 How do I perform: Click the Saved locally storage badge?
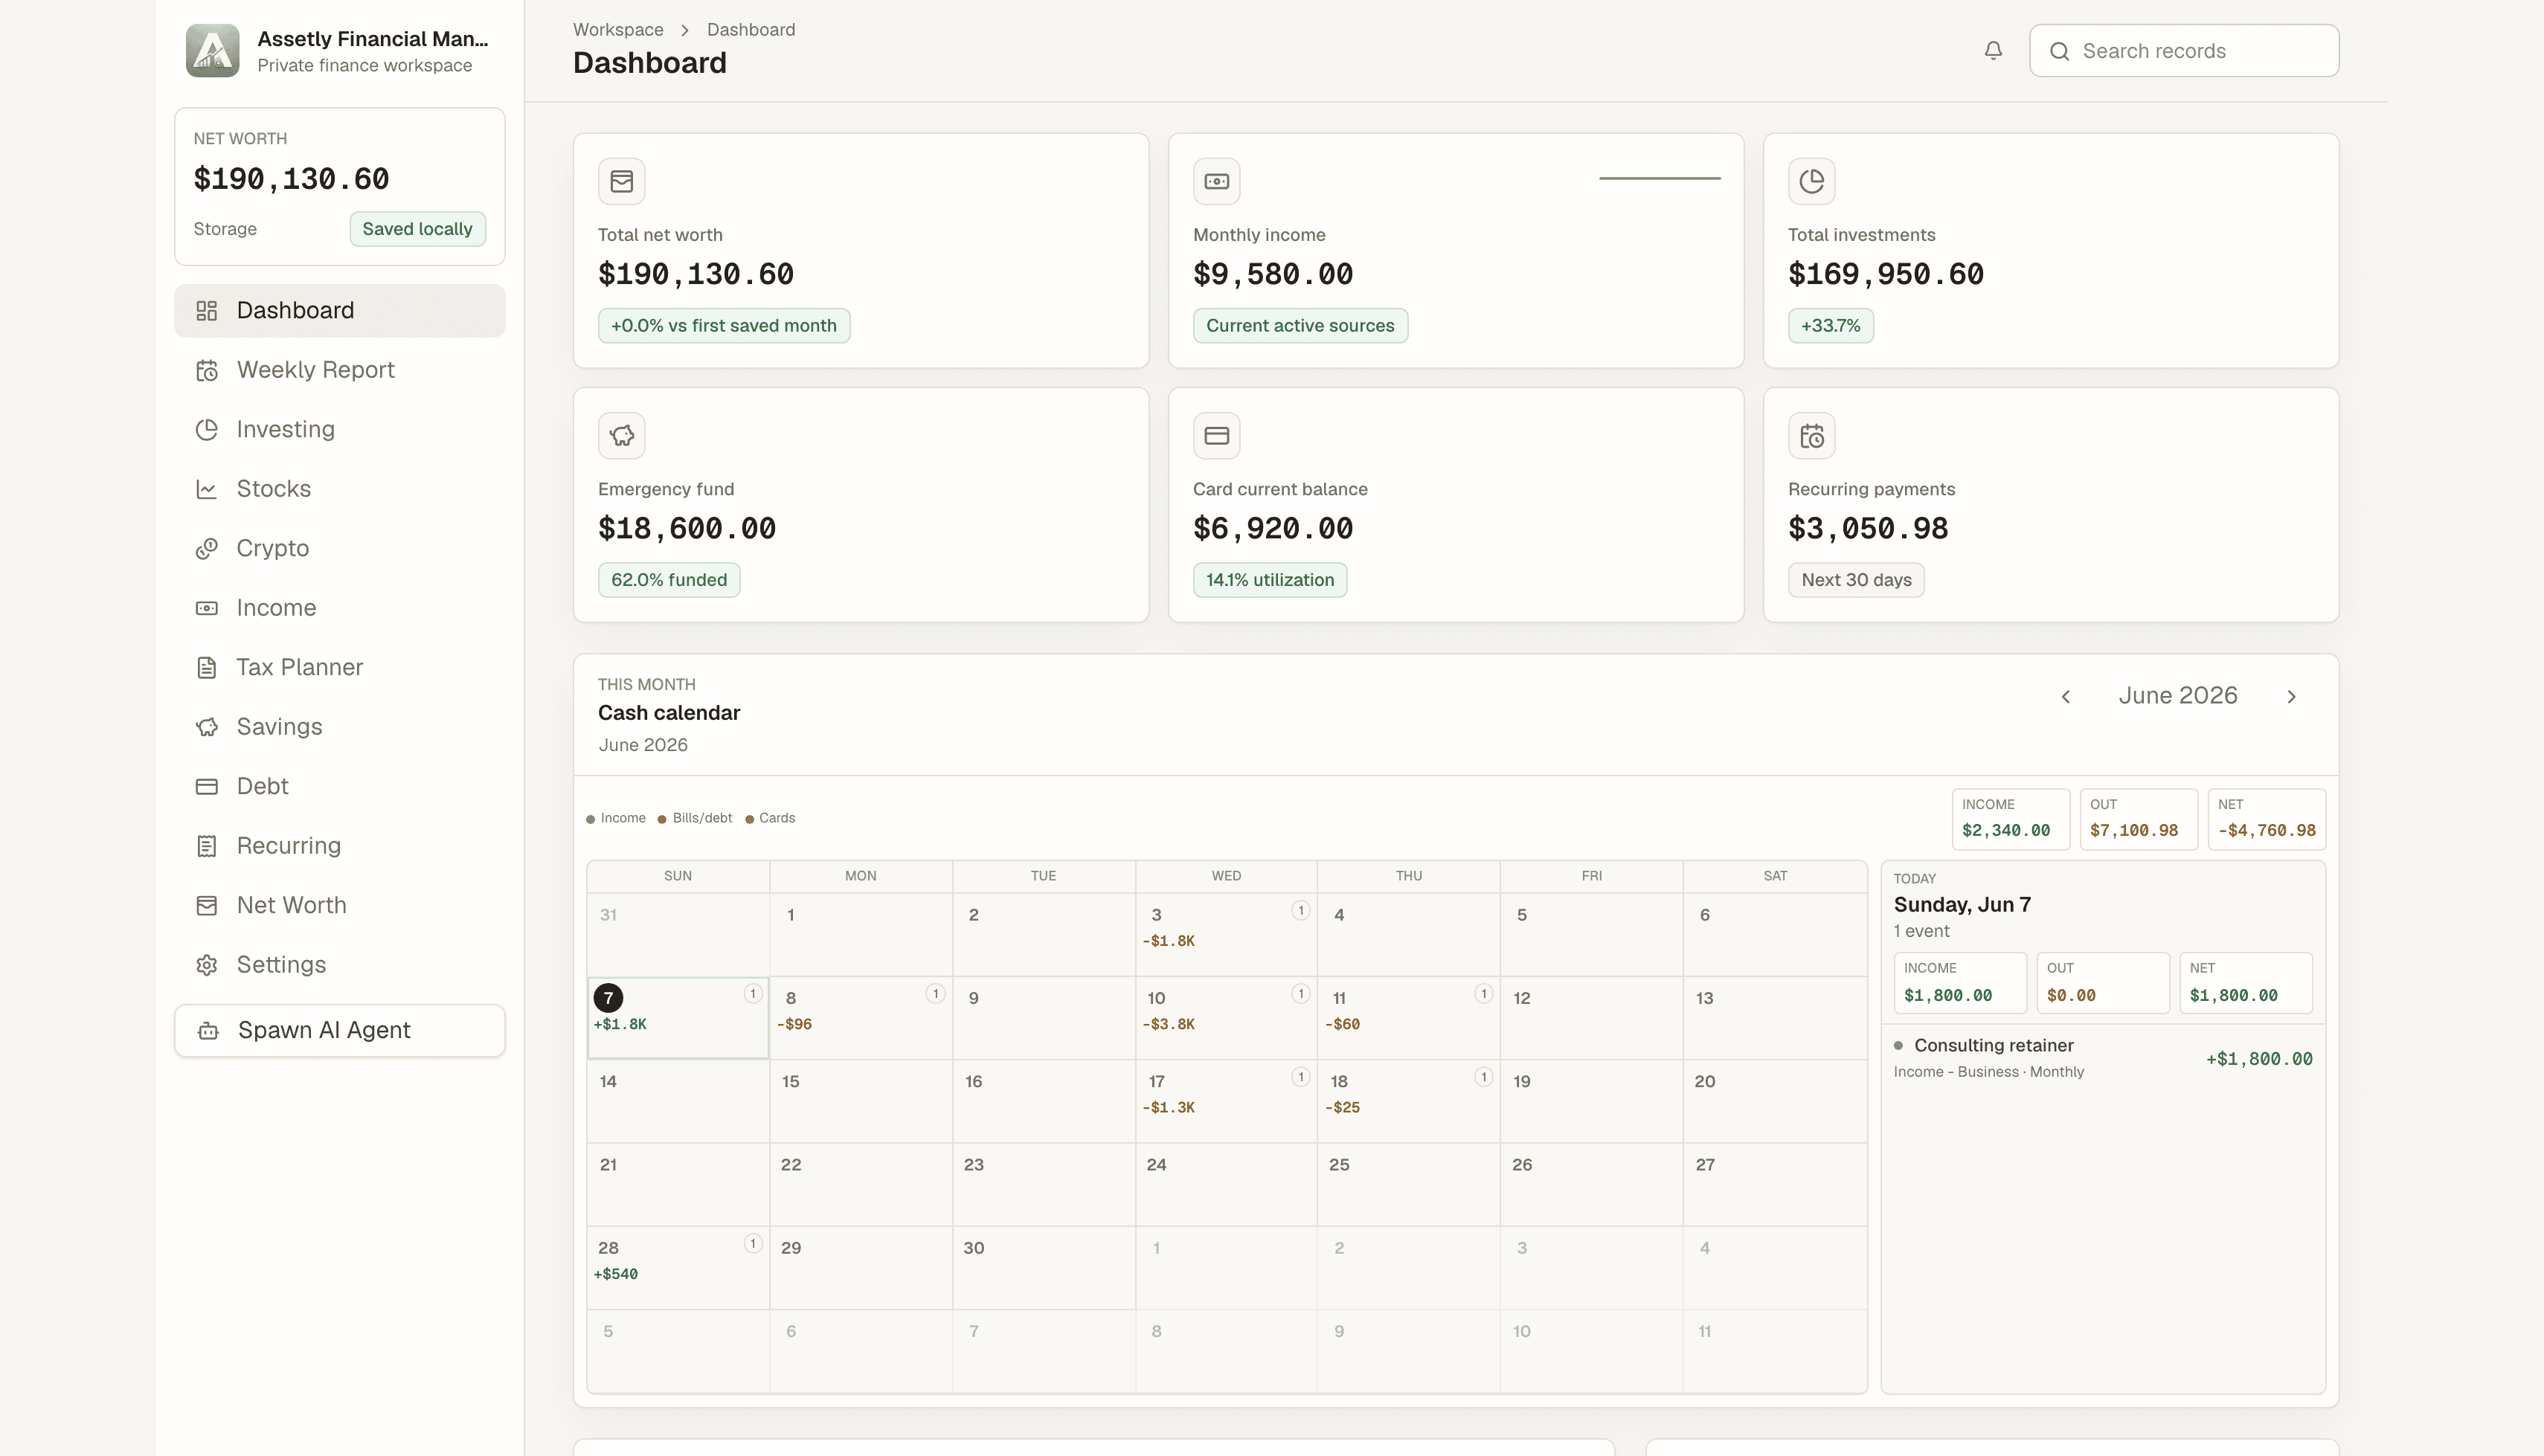point(418,229)
